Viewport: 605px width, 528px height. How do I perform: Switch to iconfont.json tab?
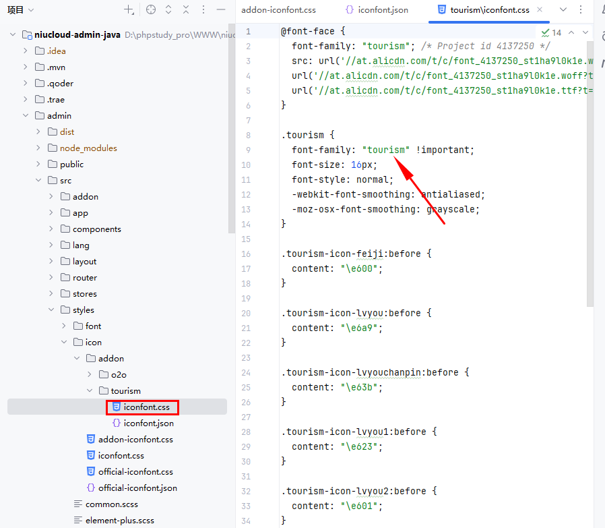coord(377,10)
